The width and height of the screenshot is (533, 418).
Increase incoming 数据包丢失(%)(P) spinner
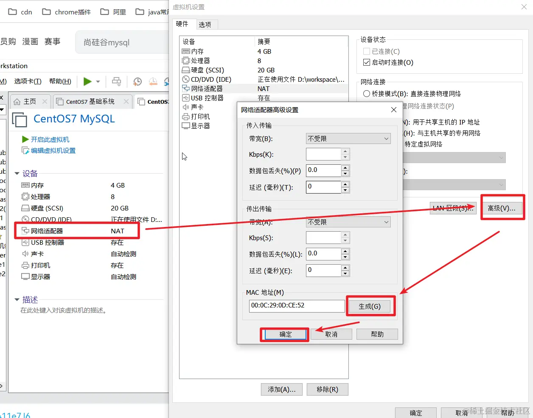tap(345, 168)
